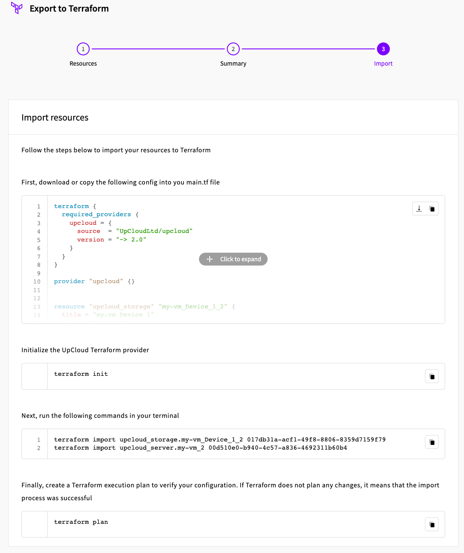Copy the main.tf config to clipboard
The height and width of the screenshot is (553, 464).
point(432,209)
